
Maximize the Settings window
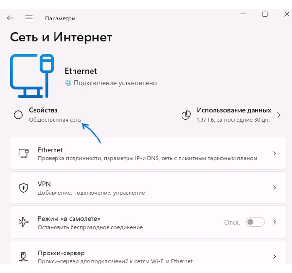(265, 14)
